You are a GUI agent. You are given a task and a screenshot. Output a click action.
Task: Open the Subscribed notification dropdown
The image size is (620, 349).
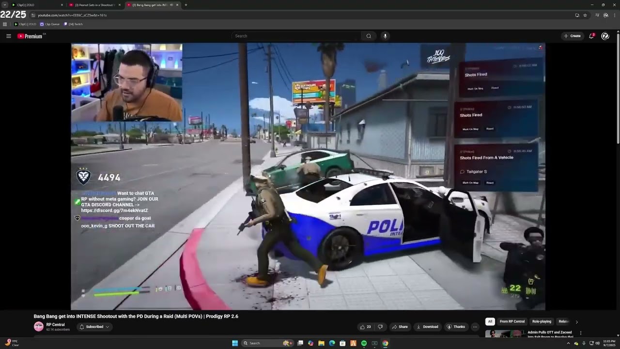tap(94, 327)
